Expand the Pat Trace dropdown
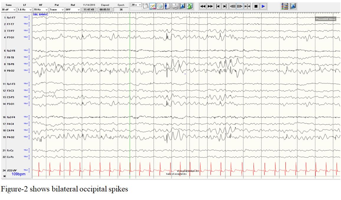Viewport: 341px width, 200px height. (x=57, y=10)
